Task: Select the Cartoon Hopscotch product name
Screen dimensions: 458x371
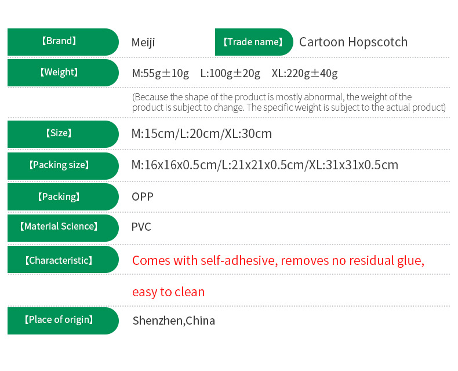Action: tap(353, 42)
